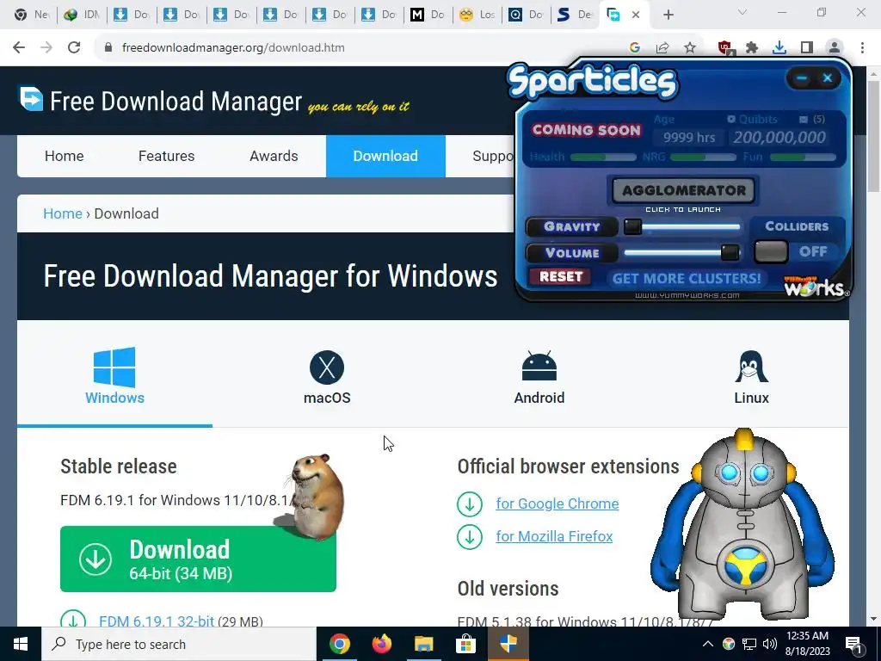Expand the tab search chevron
Image resolution: width=881 pixels, height=661 pixels.
coord(742,12)
